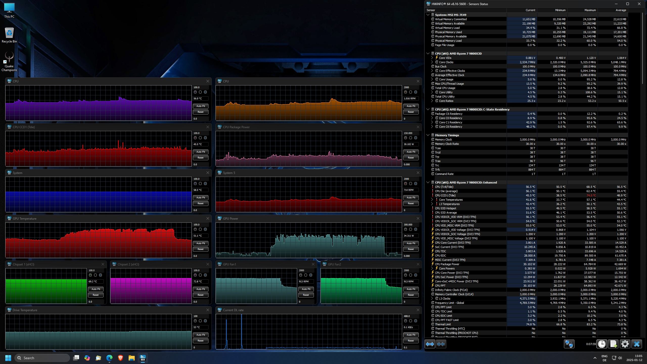Toggle rightmost circle in CPU CCD1 (Tdie) graph
The width and height of the screenshot is (647, 364).
click(x=205, y=138)
